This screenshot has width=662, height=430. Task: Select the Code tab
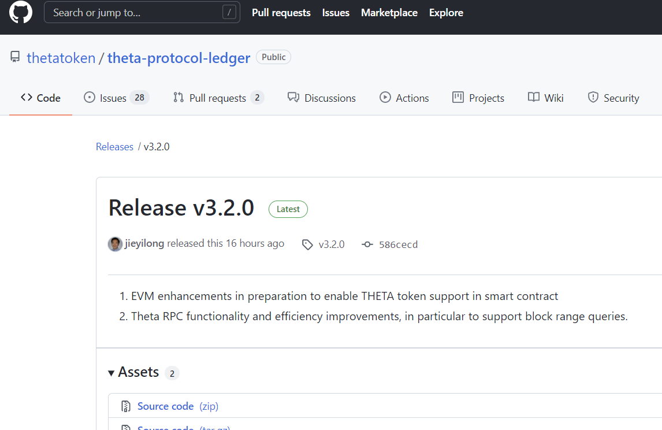40,98
